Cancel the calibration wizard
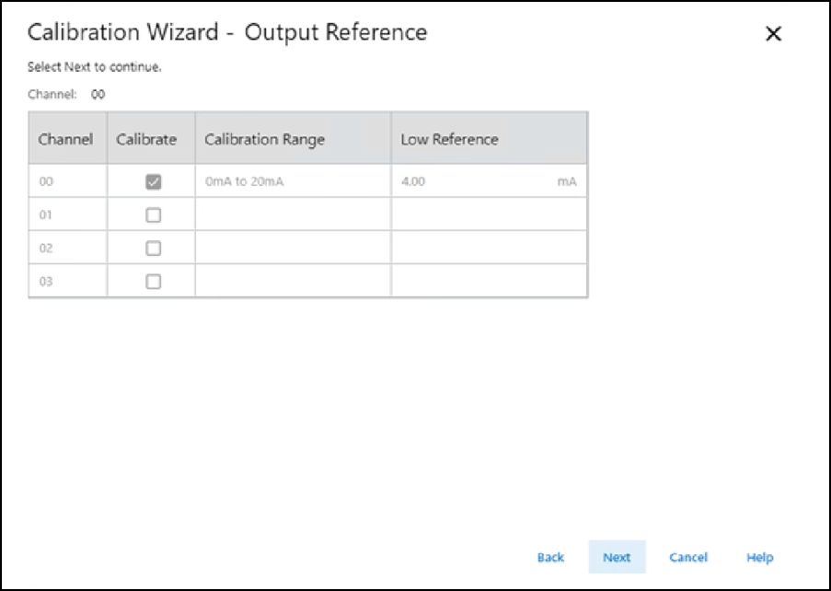Image resolution: width=831 pixels, height=591 pixels. click(x=687, y=557)
